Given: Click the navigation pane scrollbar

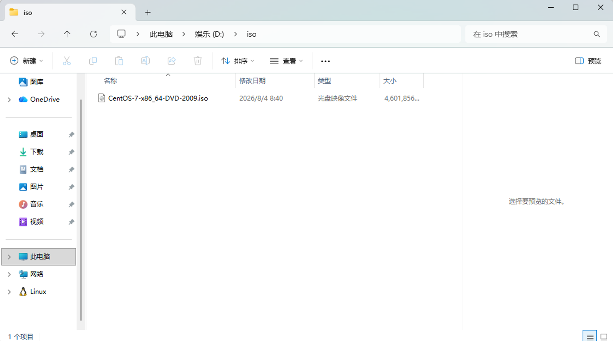Looking at the screenshot, I should (x=81, y=210).
